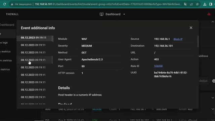Click the Details heading
Image resolution: width=215 pixels, height=121 pixels.
pyautogui.click(x=64, y=88)
